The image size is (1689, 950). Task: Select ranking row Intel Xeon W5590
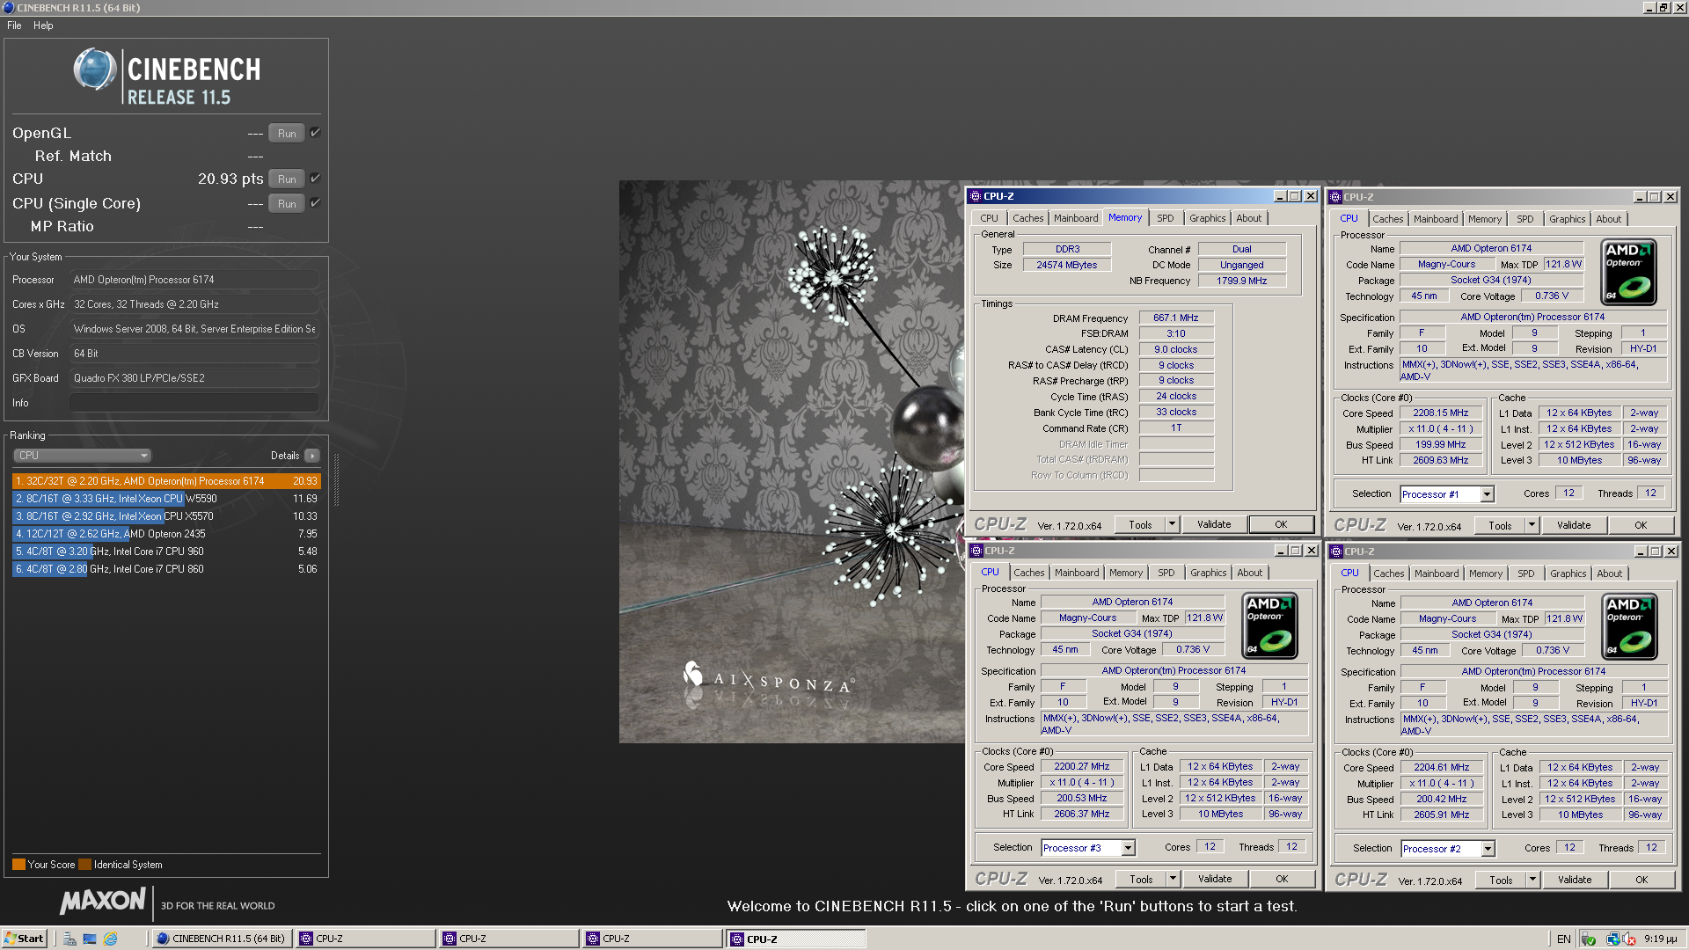pos(166,499)
